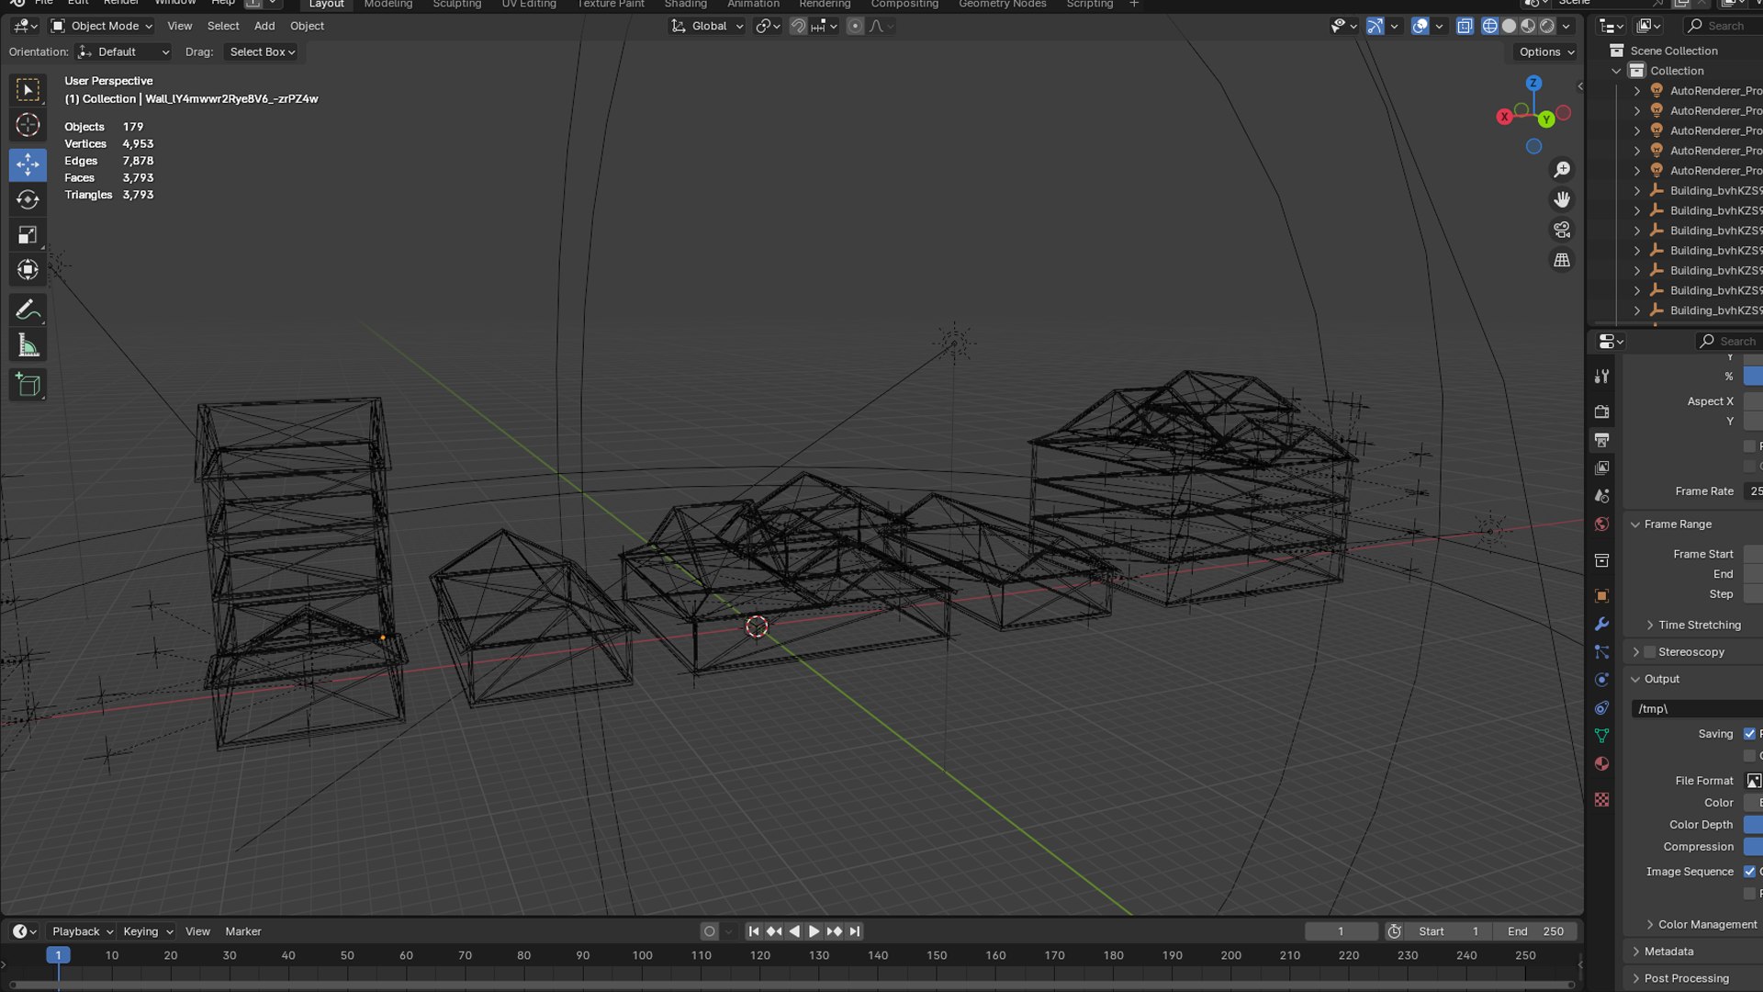Activate the Measure tool
This screenshot has height=992, width=1763.
pos(28,346)
